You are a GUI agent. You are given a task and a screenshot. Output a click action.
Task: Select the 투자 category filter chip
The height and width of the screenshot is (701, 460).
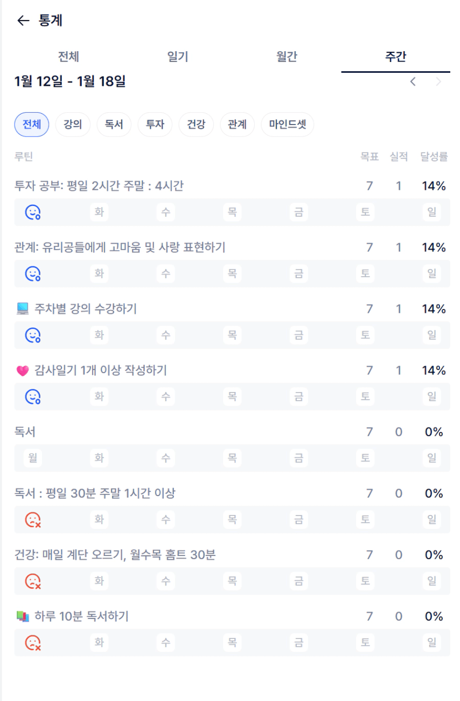click(x=155, y=125)
